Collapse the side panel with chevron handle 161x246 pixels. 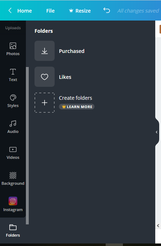tap(157, 132)
